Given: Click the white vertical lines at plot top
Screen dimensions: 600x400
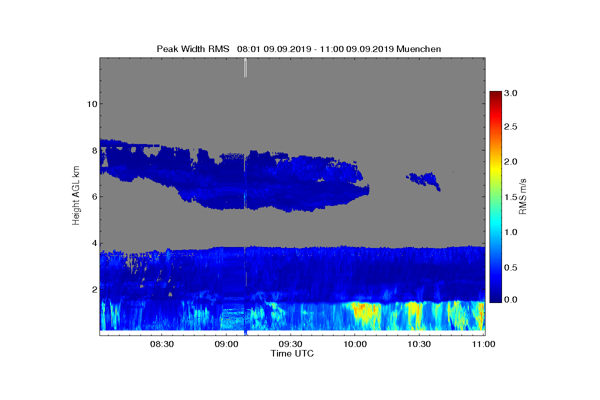Looking at the screenshot, I should tap(245, 67).
